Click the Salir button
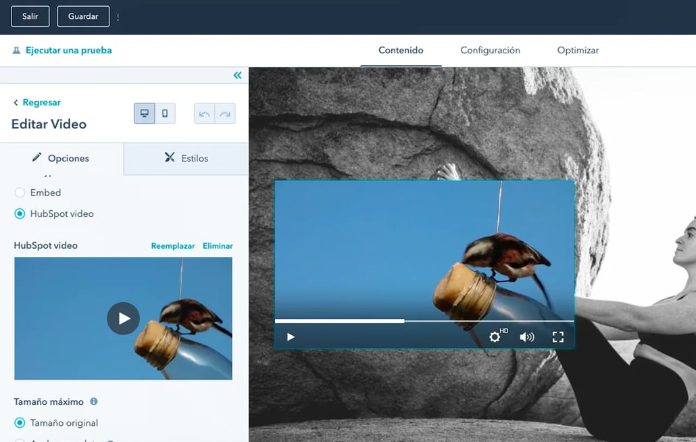 click(30, 16)
